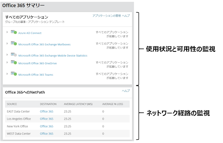Open the Azure AD Connect link
Screen dimensions: 223x143
[x=30, y=33]
